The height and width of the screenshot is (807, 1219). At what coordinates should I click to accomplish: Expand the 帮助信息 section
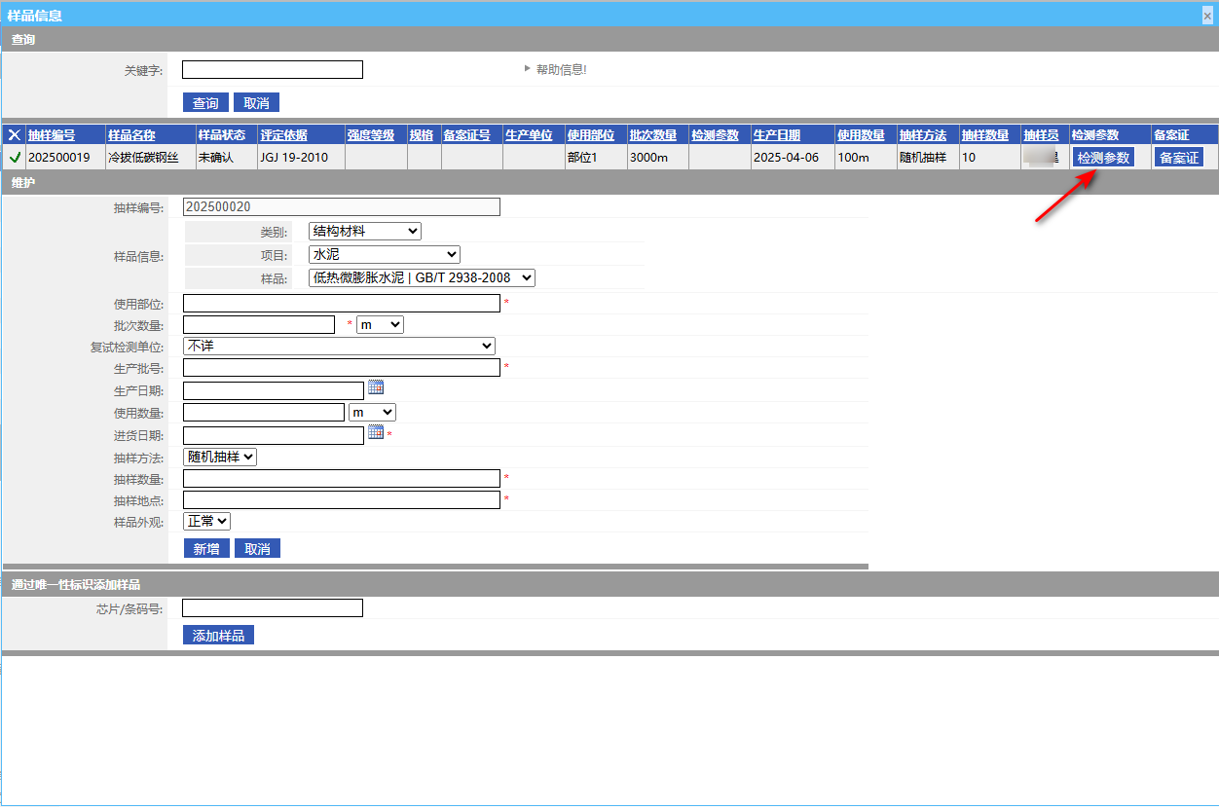click(555, 69)
